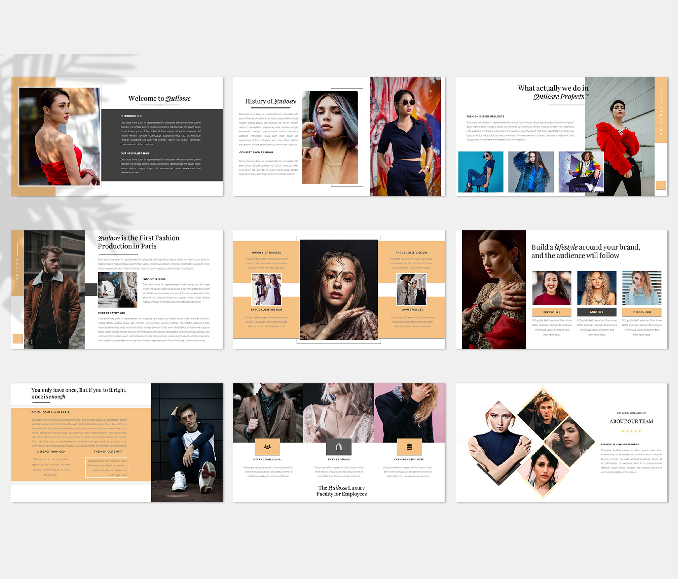Screen dimensions: 678x579
Task: Click OUR KEY OF SUCCESS label
Action: point(266,253)
